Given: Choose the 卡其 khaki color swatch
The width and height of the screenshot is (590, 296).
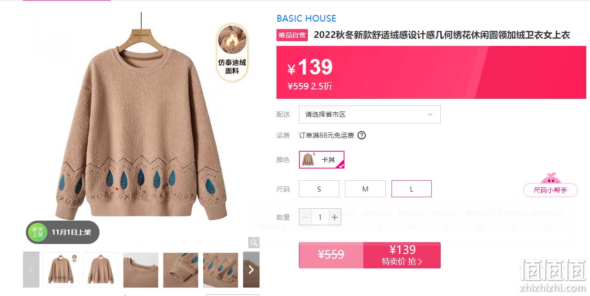Looking at the screenshot, I should (x=322, y=160).
